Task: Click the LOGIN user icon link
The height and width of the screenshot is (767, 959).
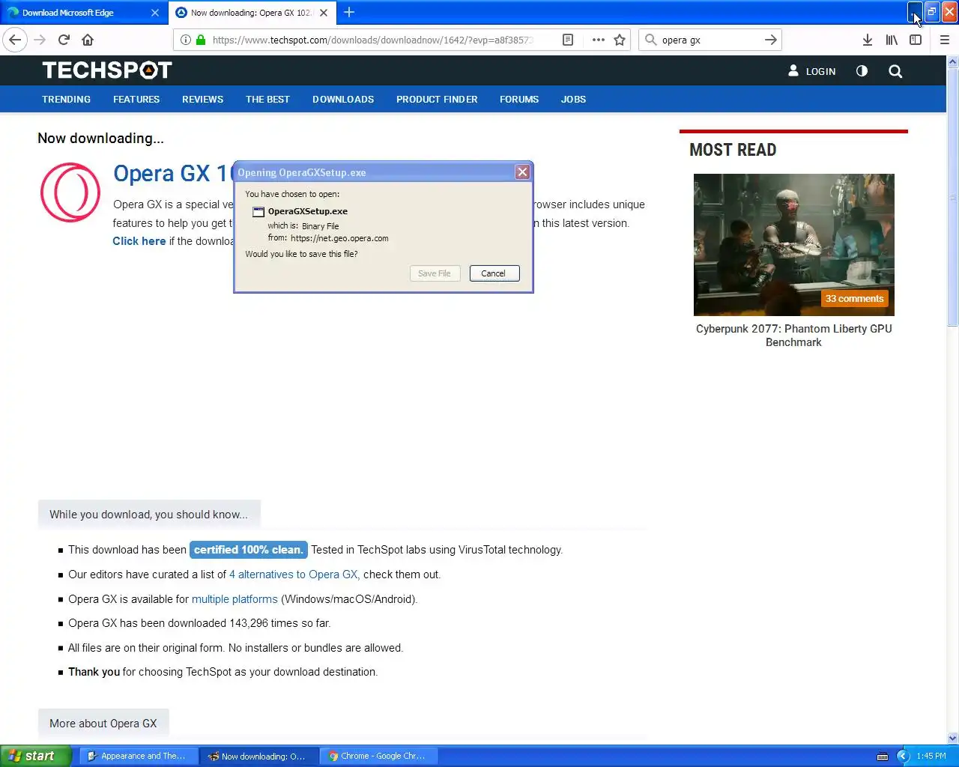Action: 811,71
